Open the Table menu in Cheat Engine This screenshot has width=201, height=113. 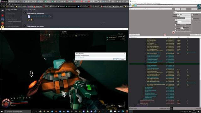[x=135, y=3]
